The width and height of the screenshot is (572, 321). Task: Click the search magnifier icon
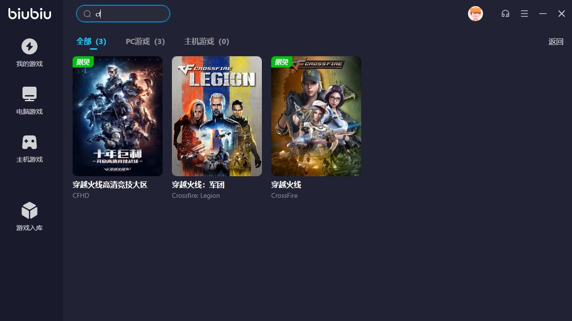click(x=87, y=14)
